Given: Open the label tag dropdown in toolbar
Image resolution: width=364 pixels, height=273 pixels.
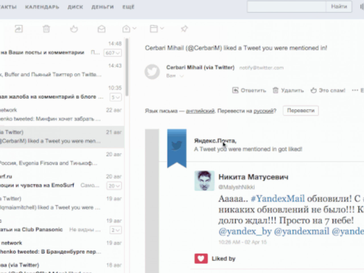Looking at the screenshot, I should coord(129,29).
